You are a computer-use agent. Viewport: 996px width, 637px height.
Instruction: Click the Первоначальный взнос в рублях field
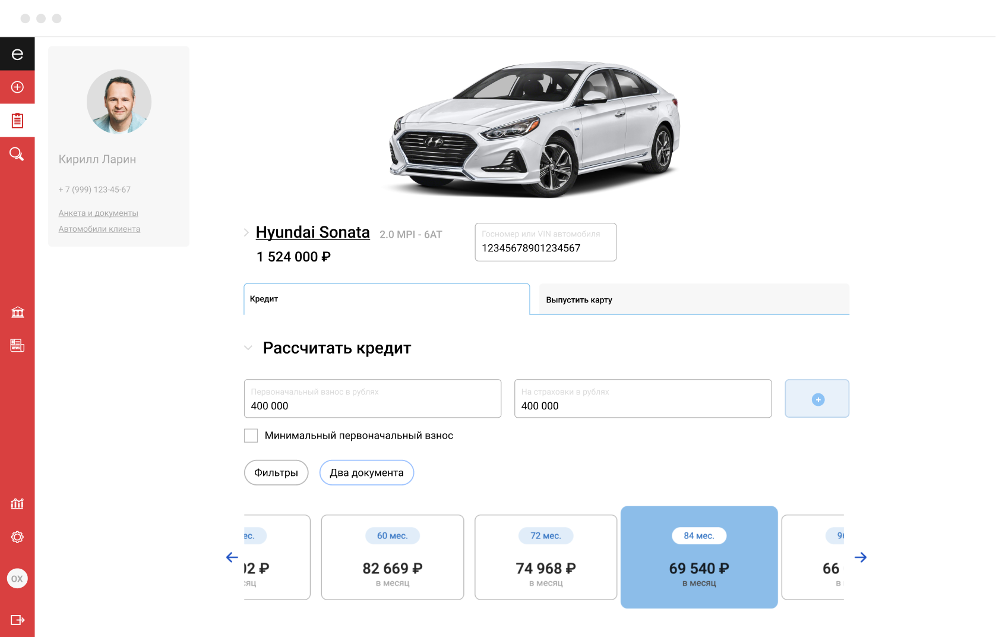(372, 399)
